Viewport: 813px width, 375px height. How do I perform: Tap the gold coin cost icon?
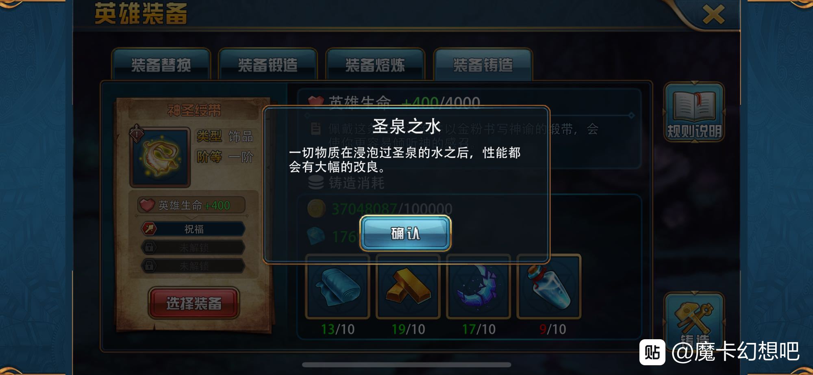pyautogui.click(x=316, y=209)
